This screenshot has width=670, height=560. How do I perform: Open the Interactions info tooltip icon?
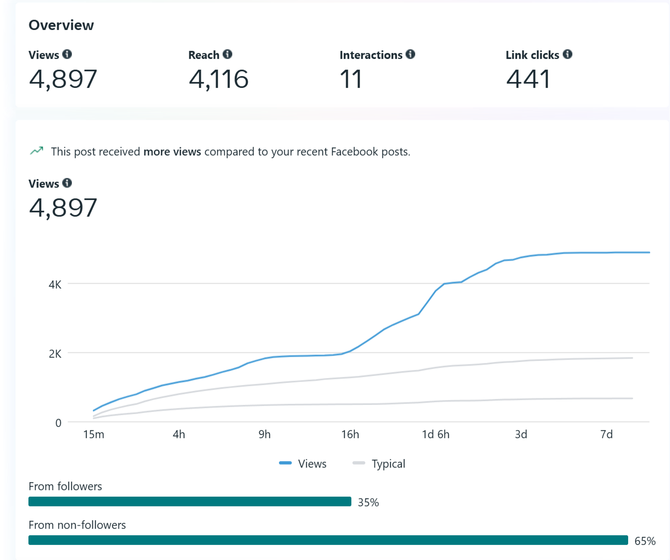click(410, 54)
